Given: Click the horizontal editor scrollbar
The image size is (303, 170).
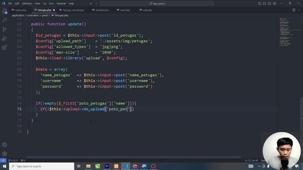Looking at the screenshot, I should [x=134, y=157].
